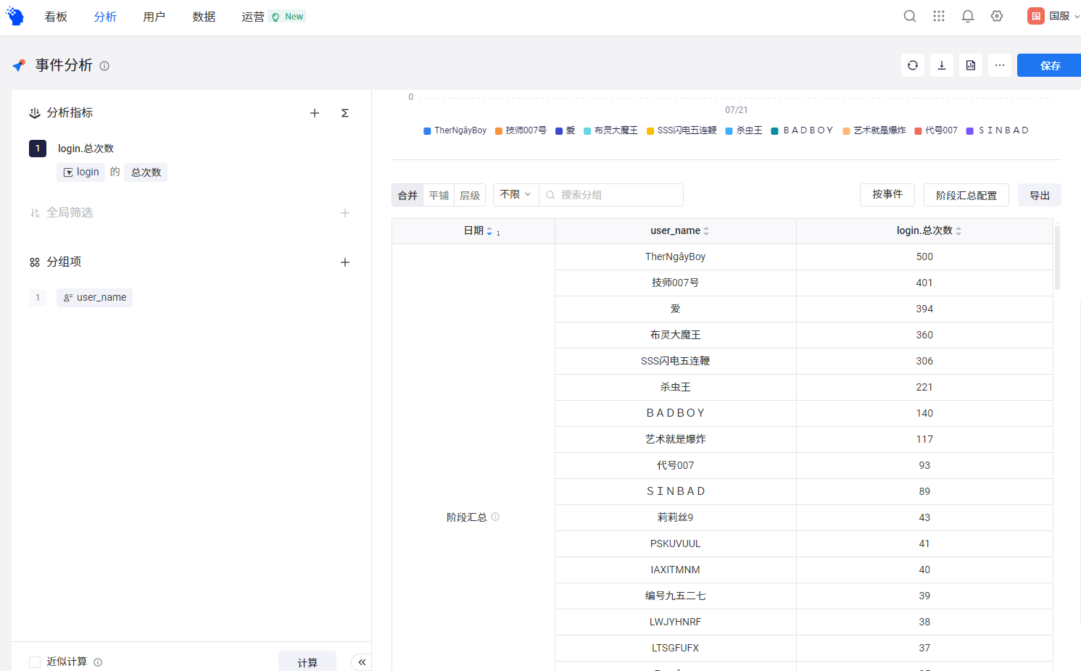Open the more options ellipsis button
Viewport: 1081px width, 671px height.
click(1000, 65)
